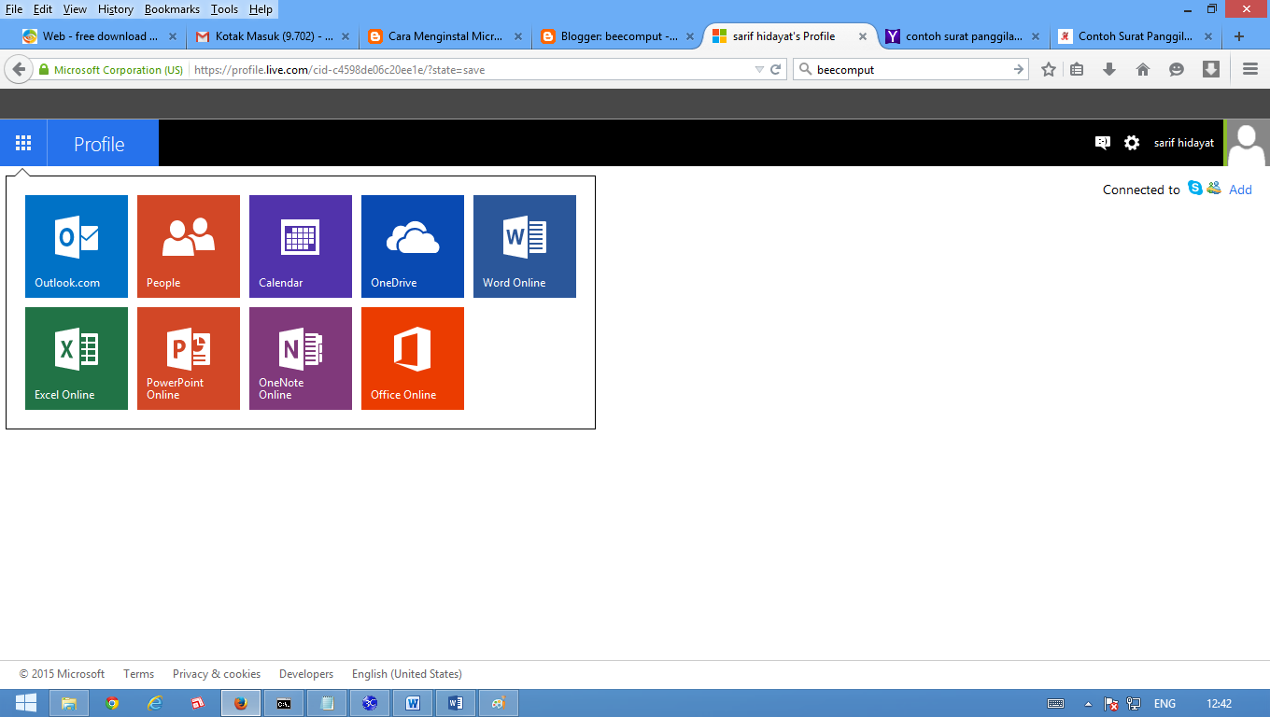Open the Privacy & cookies footer link
Image resolution: width=1270 pixels, height=717 pixels.
217,673
